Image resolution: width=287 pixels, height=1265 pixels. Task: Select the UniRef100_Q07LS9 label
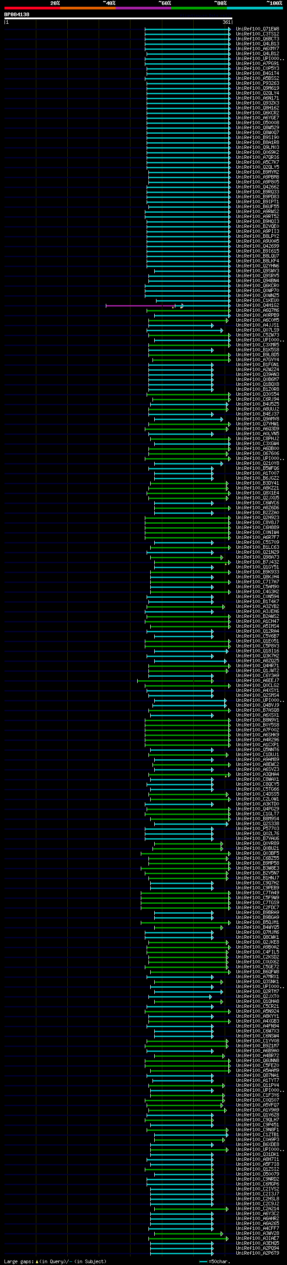(x=257, y=330)
